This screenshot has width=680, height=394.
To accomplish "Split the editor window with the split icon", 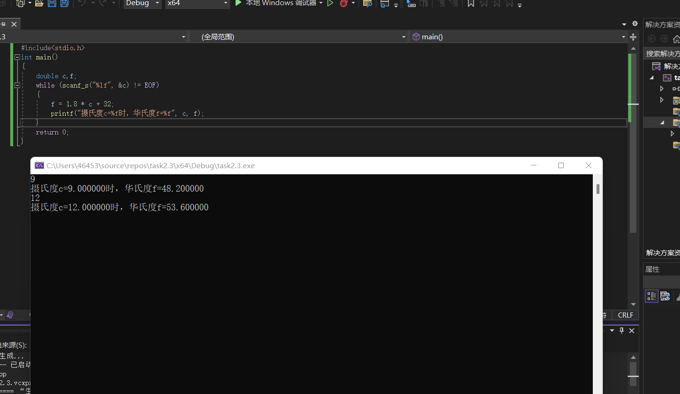I will pyautogui.click(x=633, y=37).
